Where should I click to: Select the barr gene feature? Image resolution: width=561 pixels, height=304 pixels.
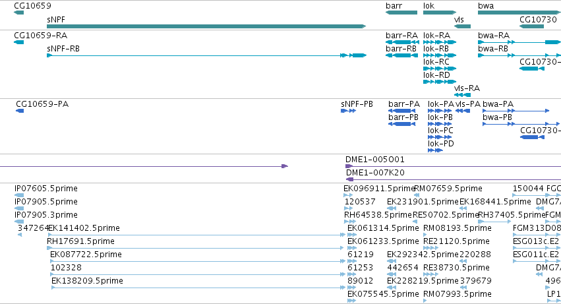coord(401,13)
